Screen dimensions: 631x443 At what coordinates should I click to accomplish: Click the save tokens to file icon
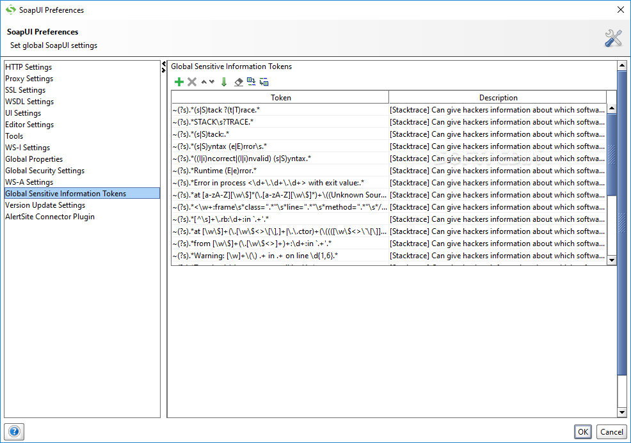[264, 82]
